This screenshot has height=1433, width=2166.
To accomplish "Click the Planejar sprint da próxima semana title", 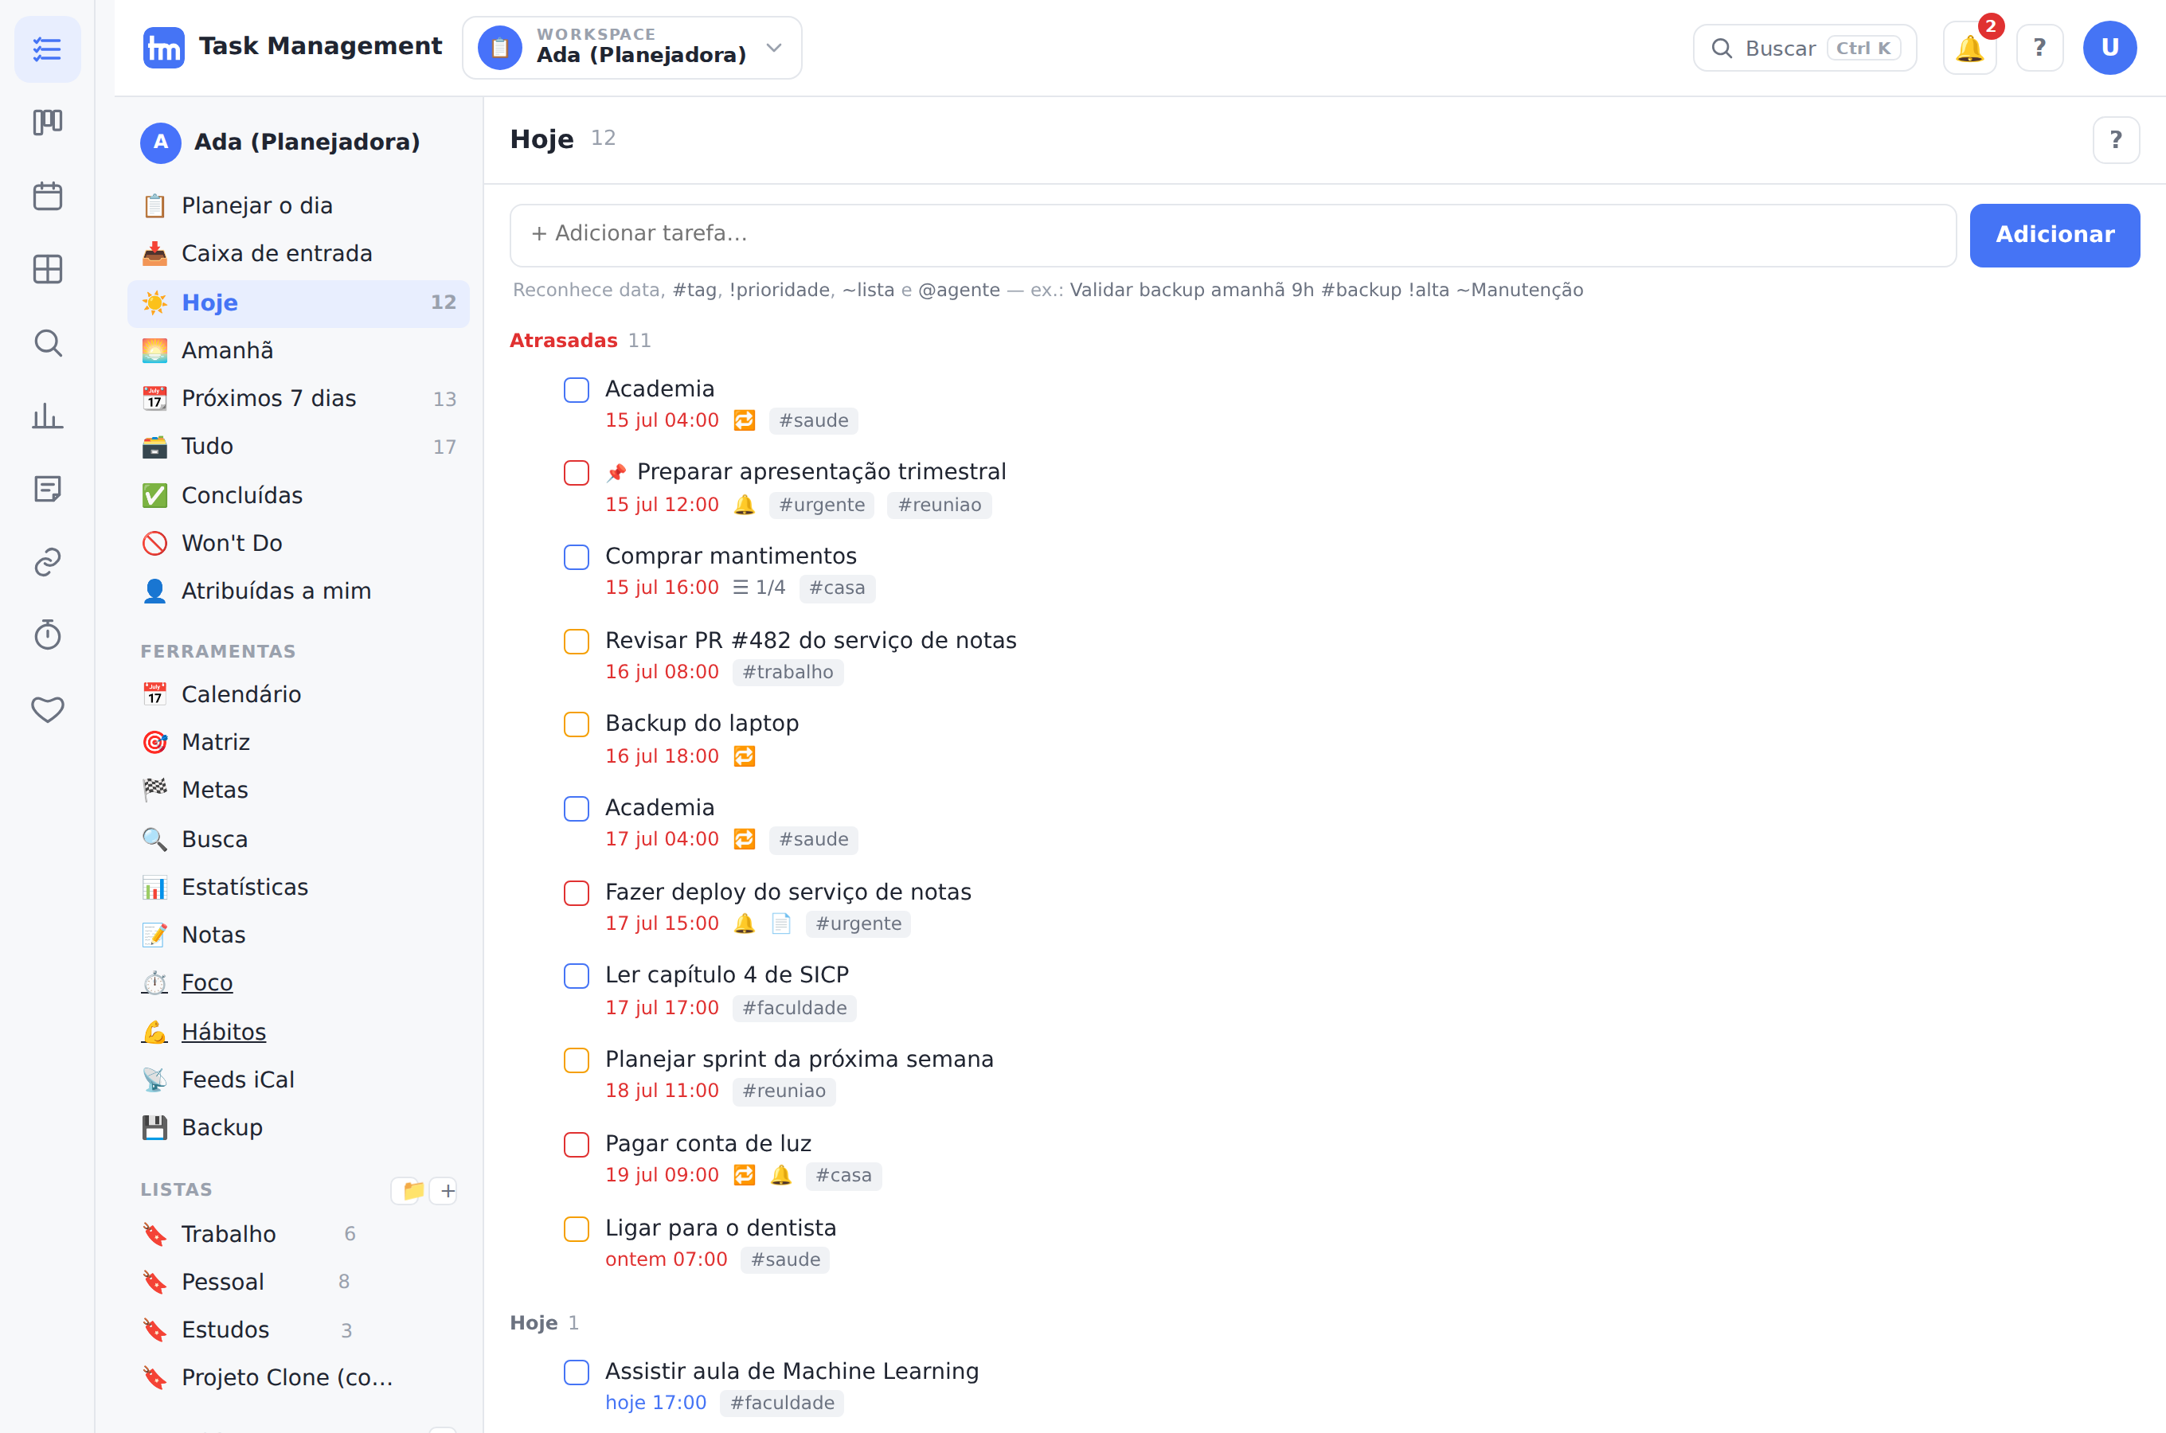I will pos(800,1059).
